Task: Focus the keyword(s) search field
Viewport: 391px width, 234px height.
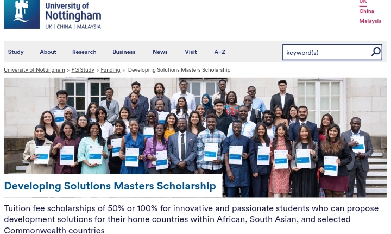Action: tap(325, 52)
